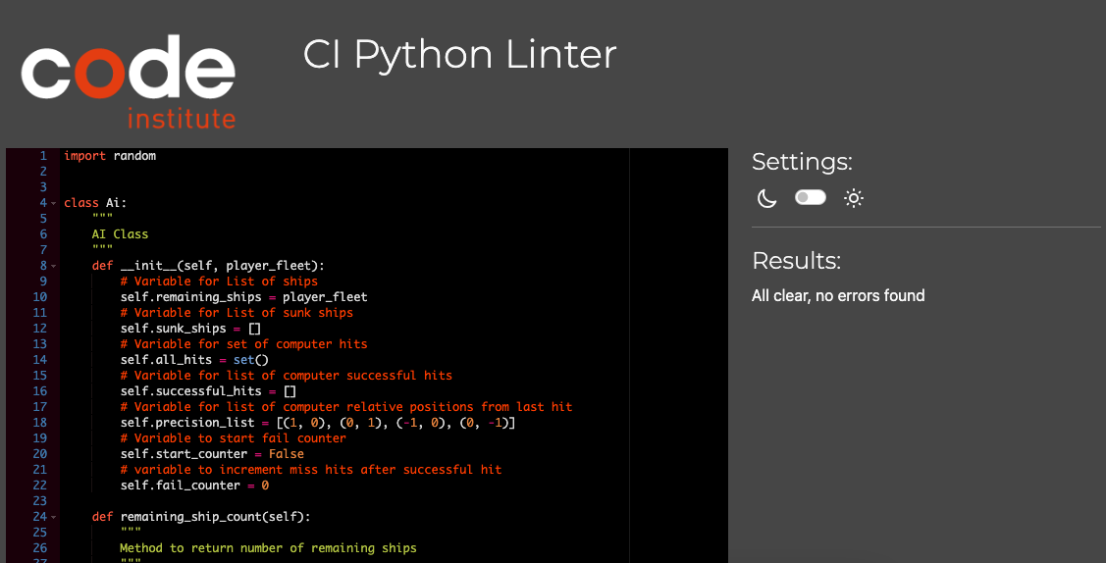Click the Settings: heading
This screenshot has width=1106, height=563.
click(802, 162)
